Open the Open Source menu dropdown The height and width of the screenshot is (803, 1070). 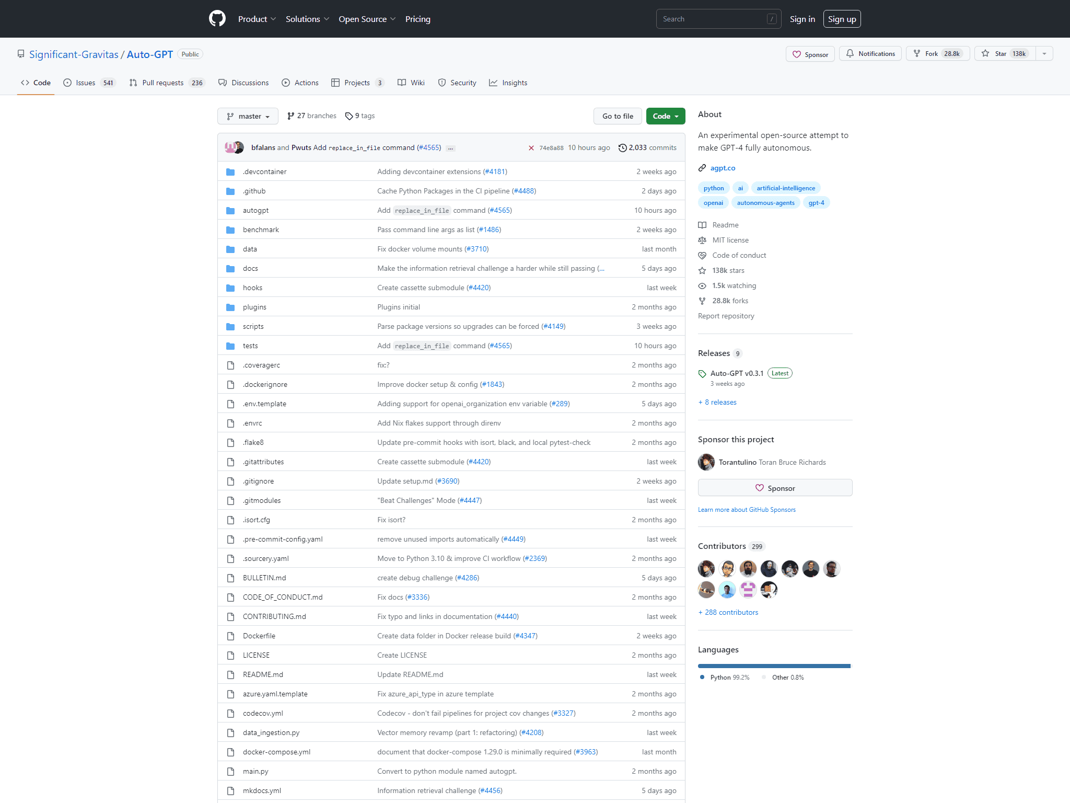(x=367, y=19)
